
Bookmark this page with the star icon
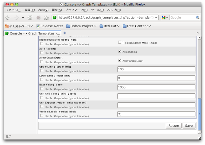point(152,18)
